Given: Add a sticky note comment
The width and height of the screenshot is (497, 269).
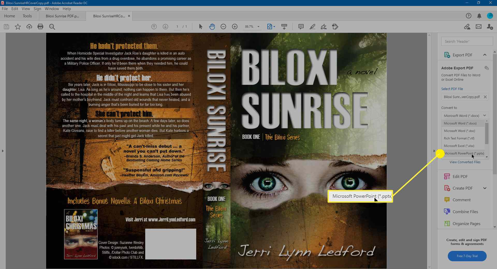Looking at the screenshot, I should coord(301,27).
